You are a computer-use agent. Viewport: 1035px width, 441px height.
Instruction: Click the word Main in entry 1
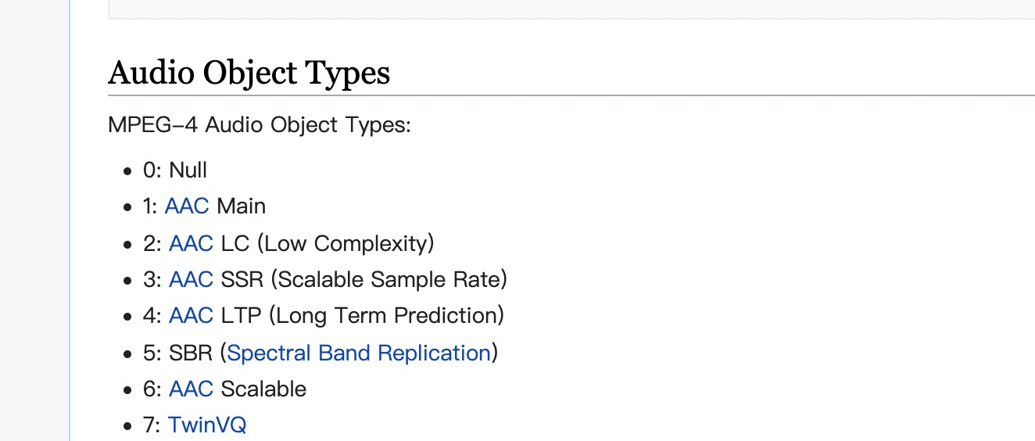(x=242, y=206)
